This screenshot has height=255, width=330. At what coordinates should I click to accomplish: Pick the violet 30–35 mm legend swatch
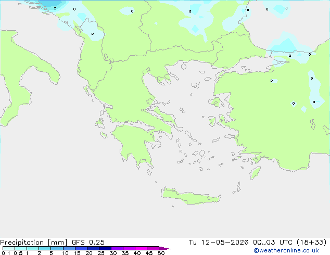click(117, 248)
